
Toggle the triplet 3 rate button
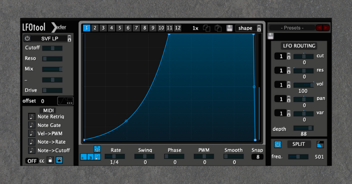90,157
